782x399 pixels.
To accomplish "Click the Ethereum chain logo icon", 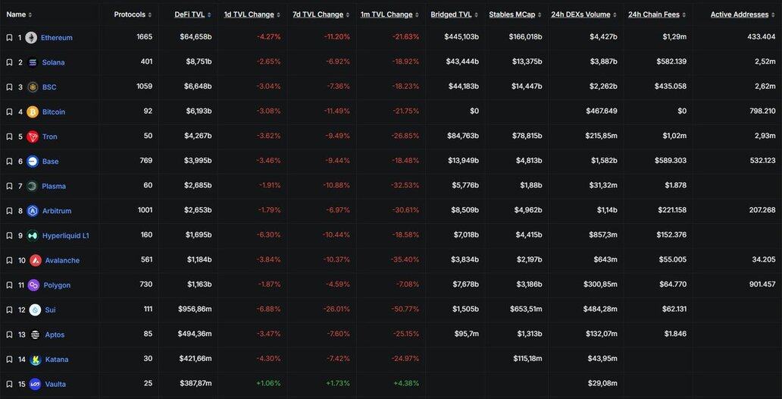I will [x=31, y=38].
